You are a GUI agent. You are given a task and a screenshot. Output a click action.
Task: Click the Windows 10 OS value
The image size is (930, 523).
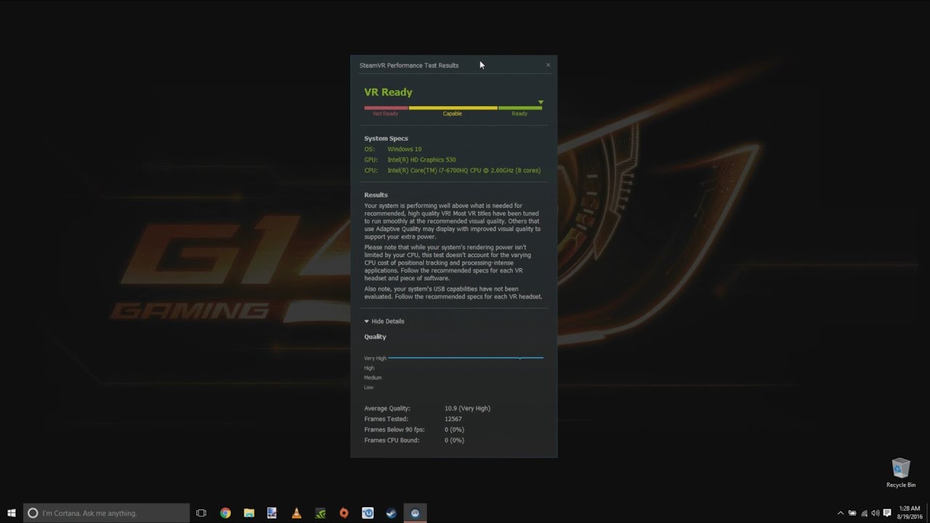click(x=404, y=149)
